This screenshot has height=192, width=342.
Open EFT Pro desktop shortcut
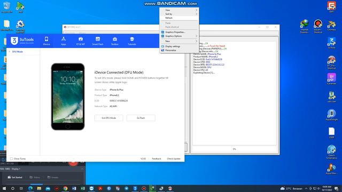[331, 62]
